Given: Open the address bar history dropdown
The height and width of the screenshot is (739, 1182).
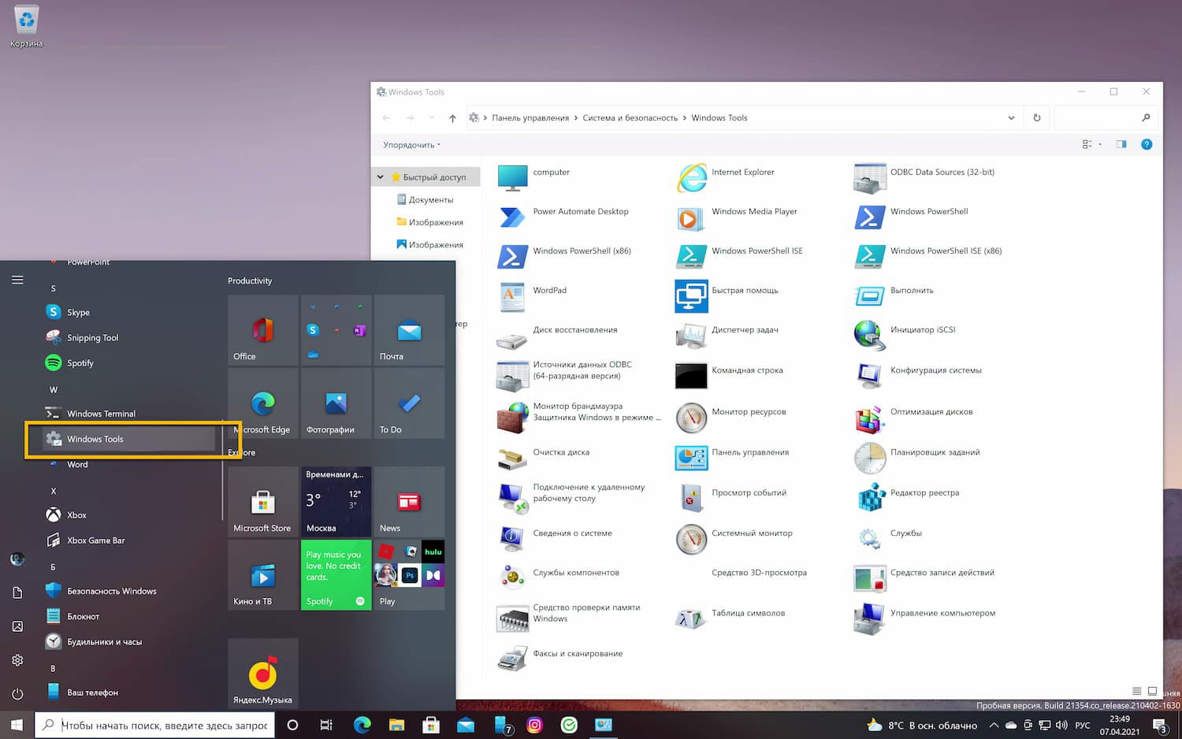Looking at the screenshot, I should pos(1011,117).
